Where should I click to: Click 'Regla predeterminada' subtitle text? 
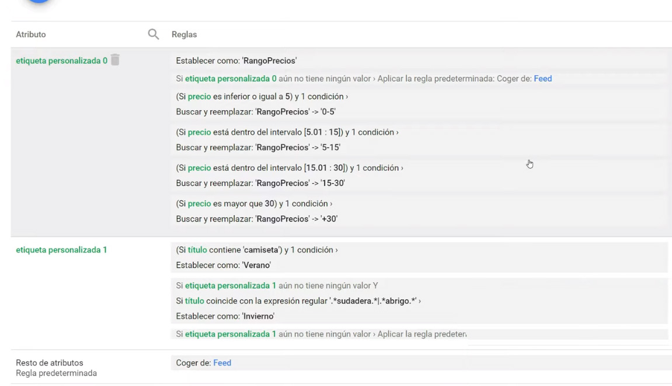[56, 373]
